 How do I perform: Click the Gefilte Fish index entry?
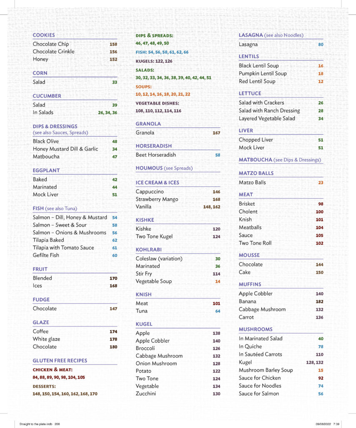click(46, 255)
